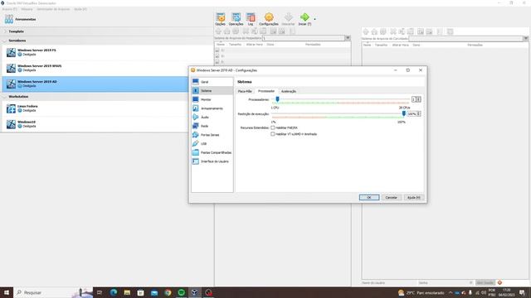Viewport: 531px width, 298px height.
Task: Open USB settings category
Action: (x=212, y=143)
